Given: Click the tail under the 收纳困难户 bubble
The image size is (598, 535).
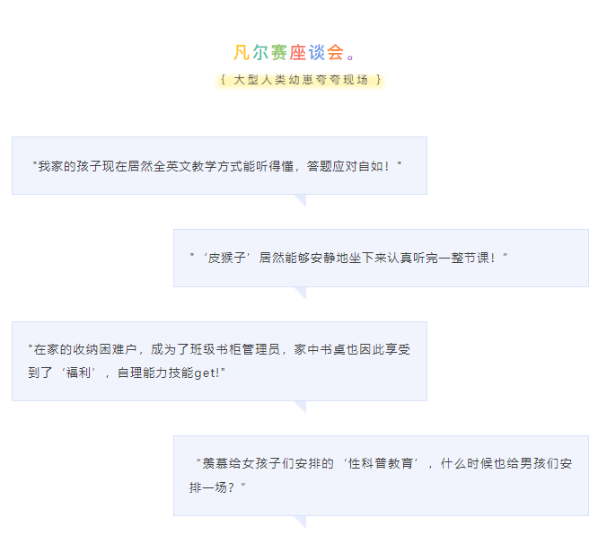Looking at the screenshot, I should (x=301, y=406).
